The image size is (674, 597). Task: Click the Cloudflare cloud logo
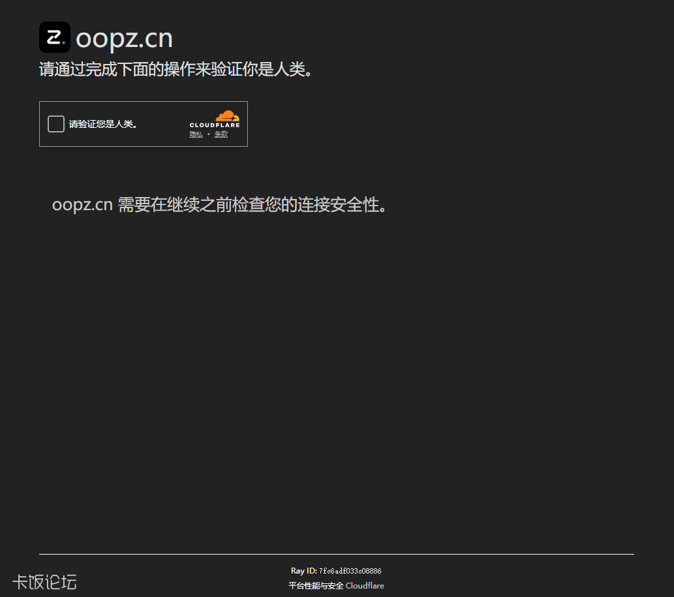point(215,119)
